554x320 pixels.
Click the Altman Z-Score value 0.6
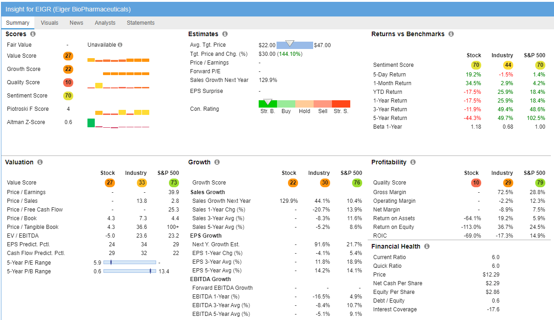coord(68,122)
